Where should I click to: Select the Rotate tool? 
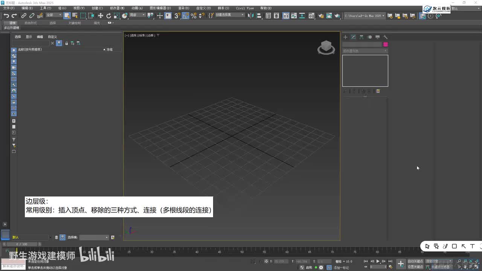[x=108, y=15]
